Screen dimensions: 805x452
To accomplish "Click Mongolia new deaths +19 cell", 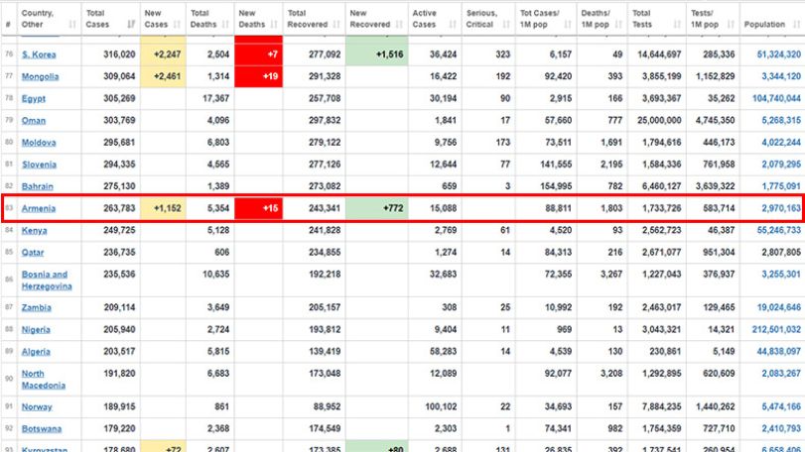I will coord(258,76).
